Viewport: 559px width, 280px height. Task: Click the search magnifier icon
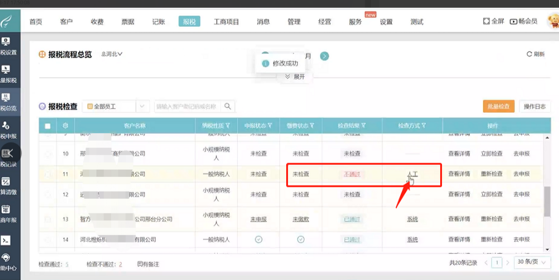pyautogui.click(x=228, y=107)
